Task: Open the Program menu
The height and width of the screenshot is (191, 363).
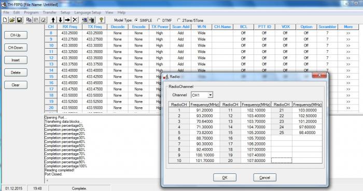Action: pyautogui.click(x=31, y=12)
